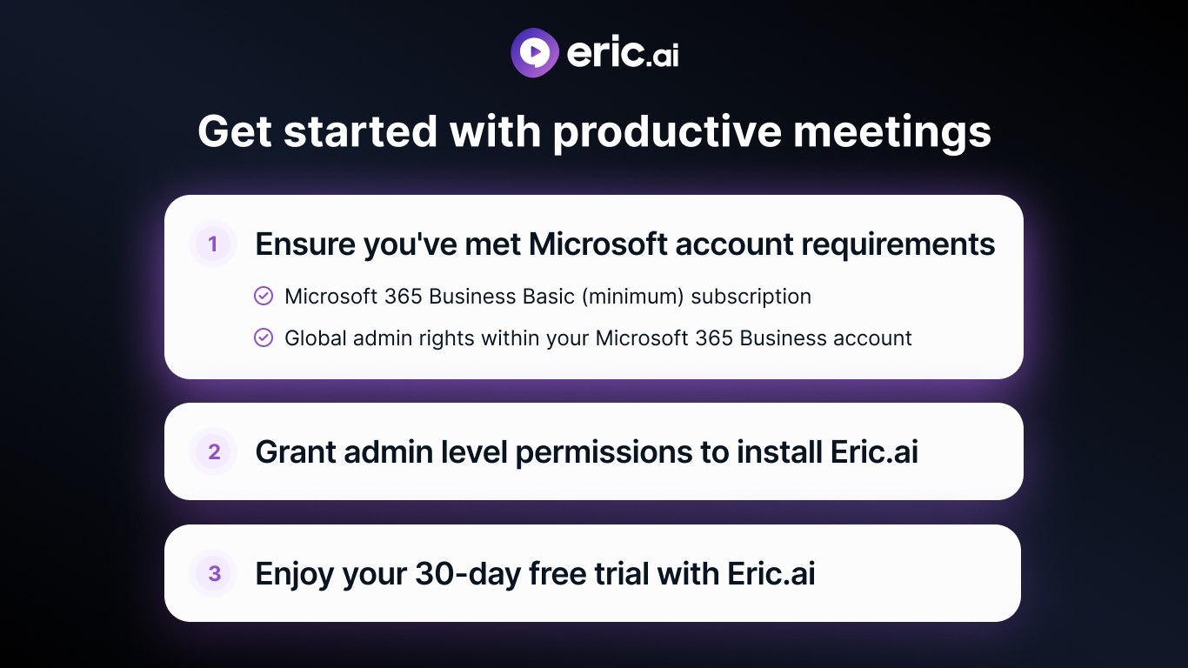Image resolution: width=1188 pixels, height=668 pixels.
Task: Click the step 1 number badge
Action: (x=213, y=244)
